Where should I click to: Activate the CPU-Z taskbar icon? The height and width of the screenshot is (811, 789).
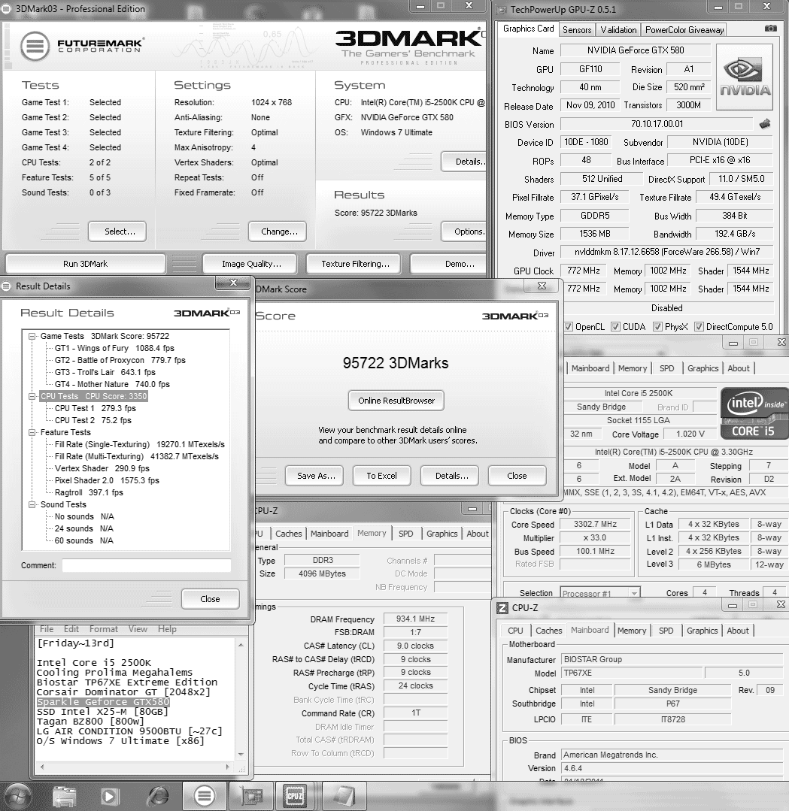point(295,796)
